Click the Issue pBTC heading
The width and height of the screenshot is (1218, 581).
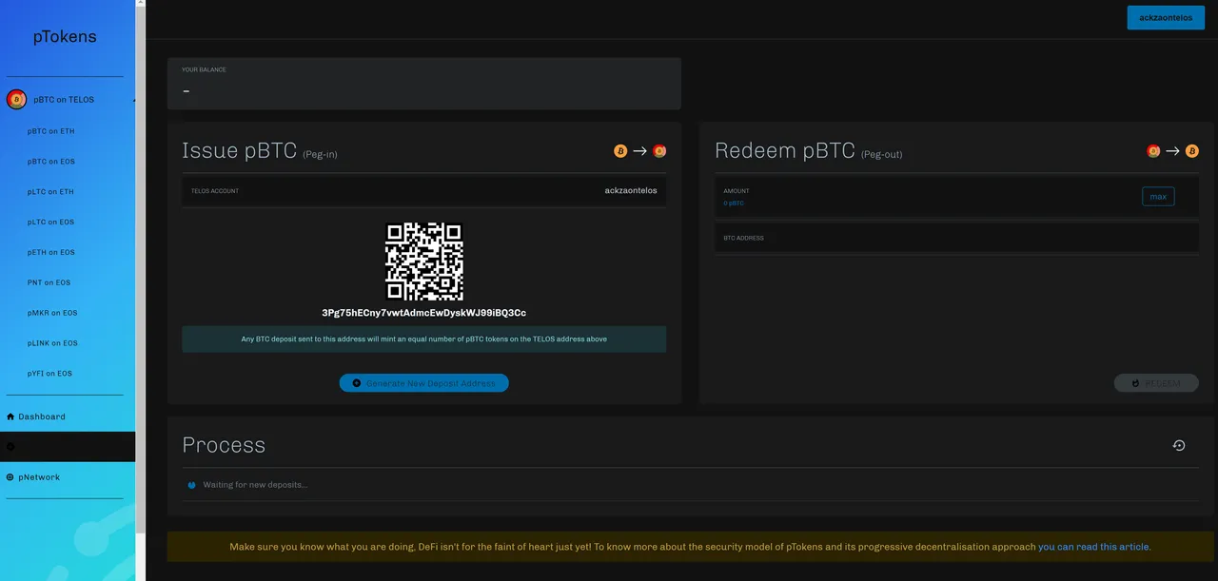pos(240,150)
